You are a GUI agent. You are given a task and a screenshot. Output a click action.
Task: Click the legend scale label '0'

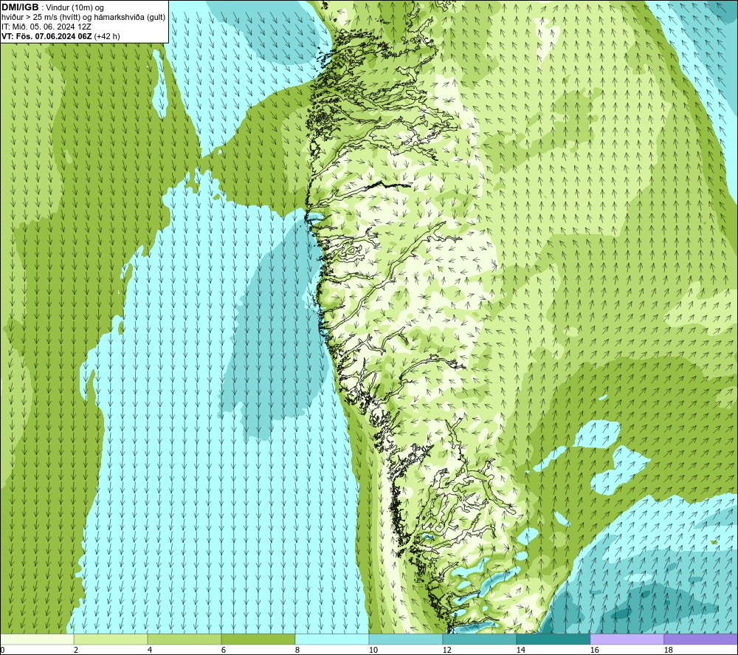point(2,650)
